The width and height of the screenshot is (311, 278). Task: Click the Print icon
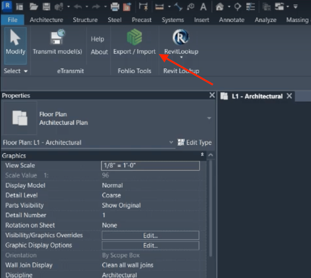pyautogui.click(x=114, y=7)
